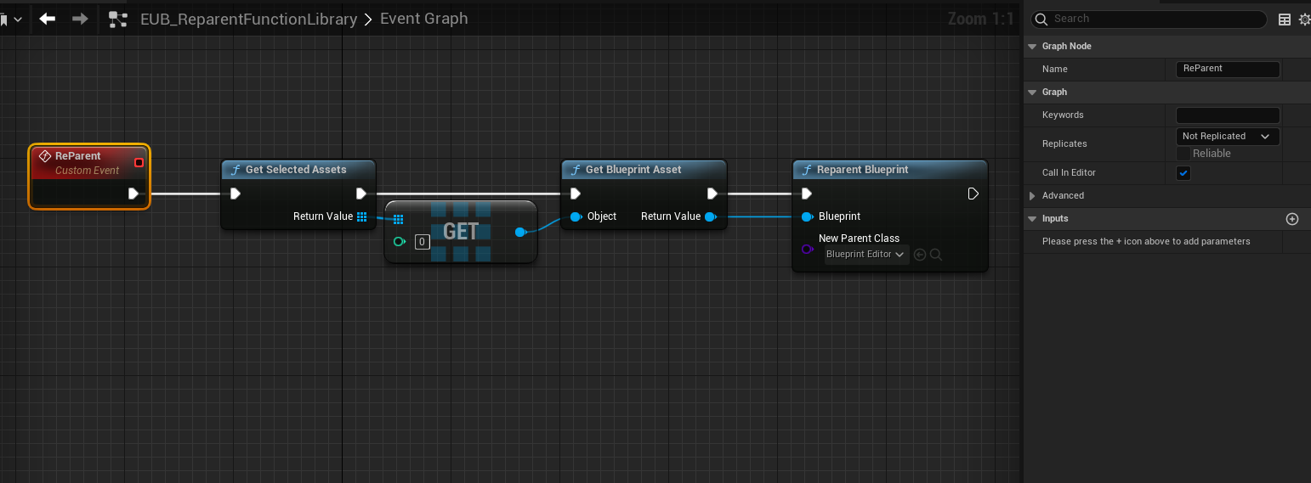Click the Reparent Blueprint output execution pin
1311x483 pixels.
[973, 194]
